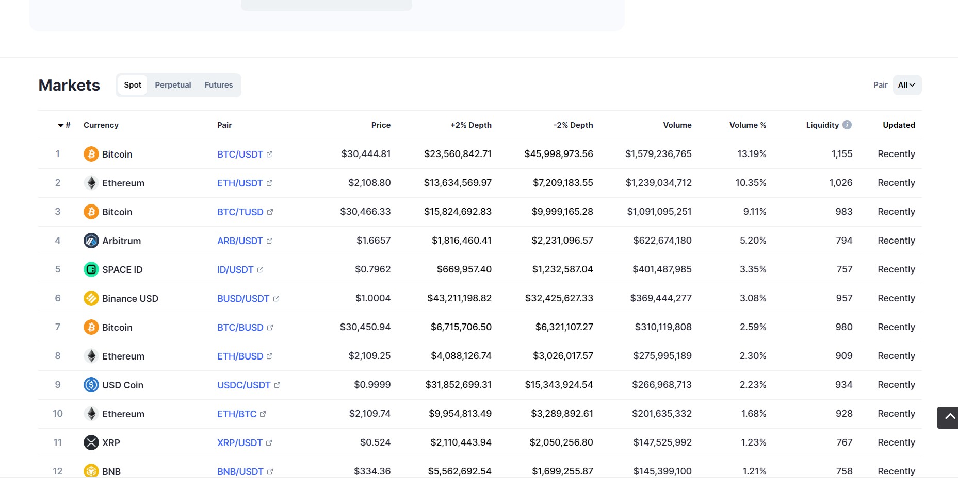Open the BTC/USDT pair link
The width and height of the screenshot is (958, 478).
(x=240, y=154)
